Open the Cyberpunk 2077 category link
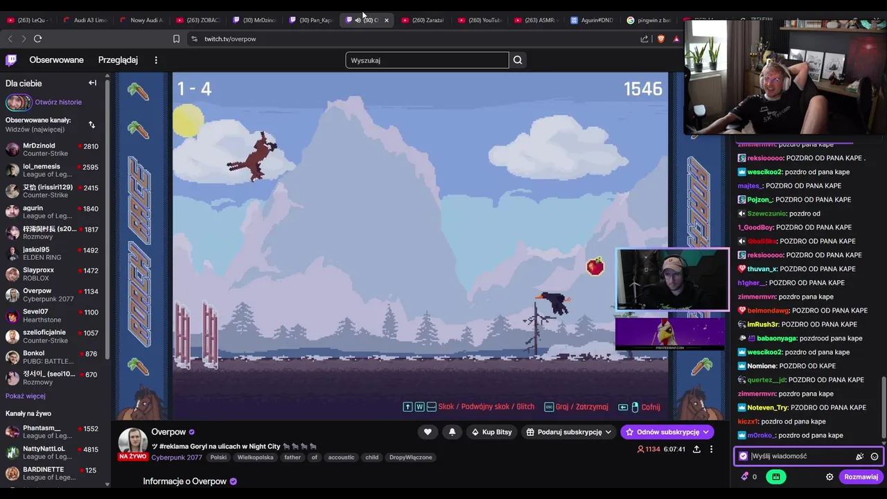This screenshot has height=499, width=887. pos(177,457)
